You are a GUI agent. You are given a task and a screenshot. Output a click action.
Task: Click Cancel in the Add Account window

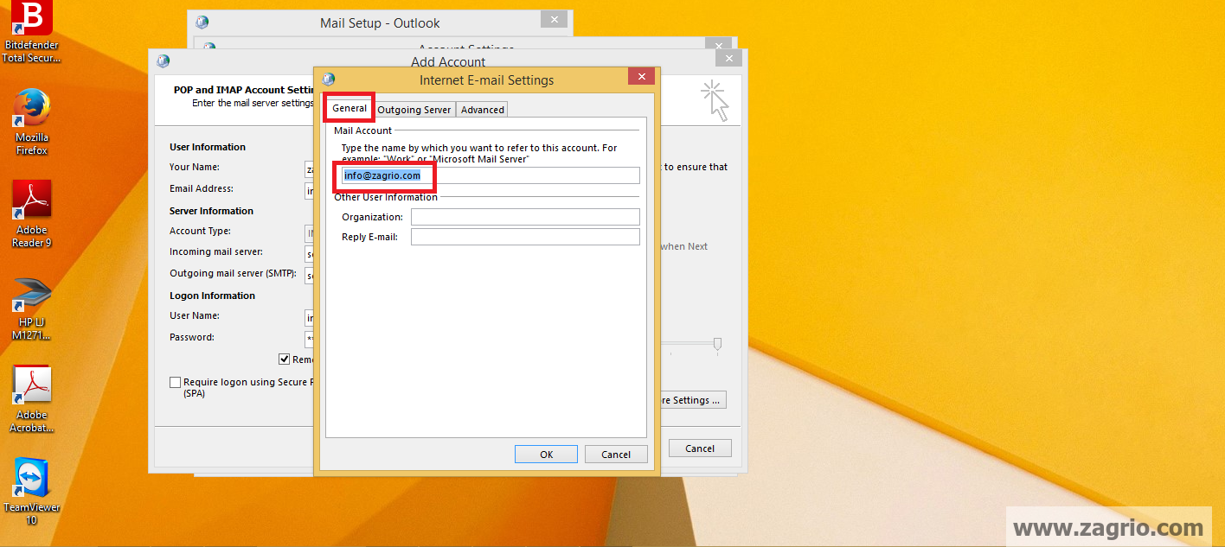point(700,448)
